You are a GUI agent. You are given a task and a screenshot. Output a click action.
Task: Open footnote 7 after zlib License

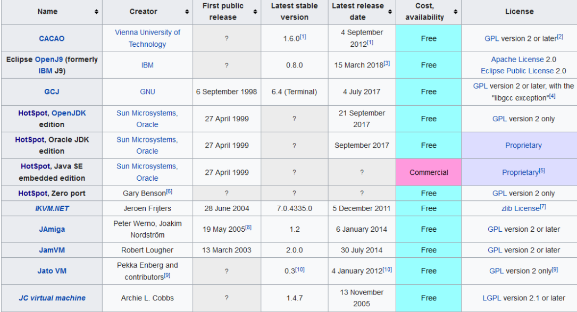point(543,206)
